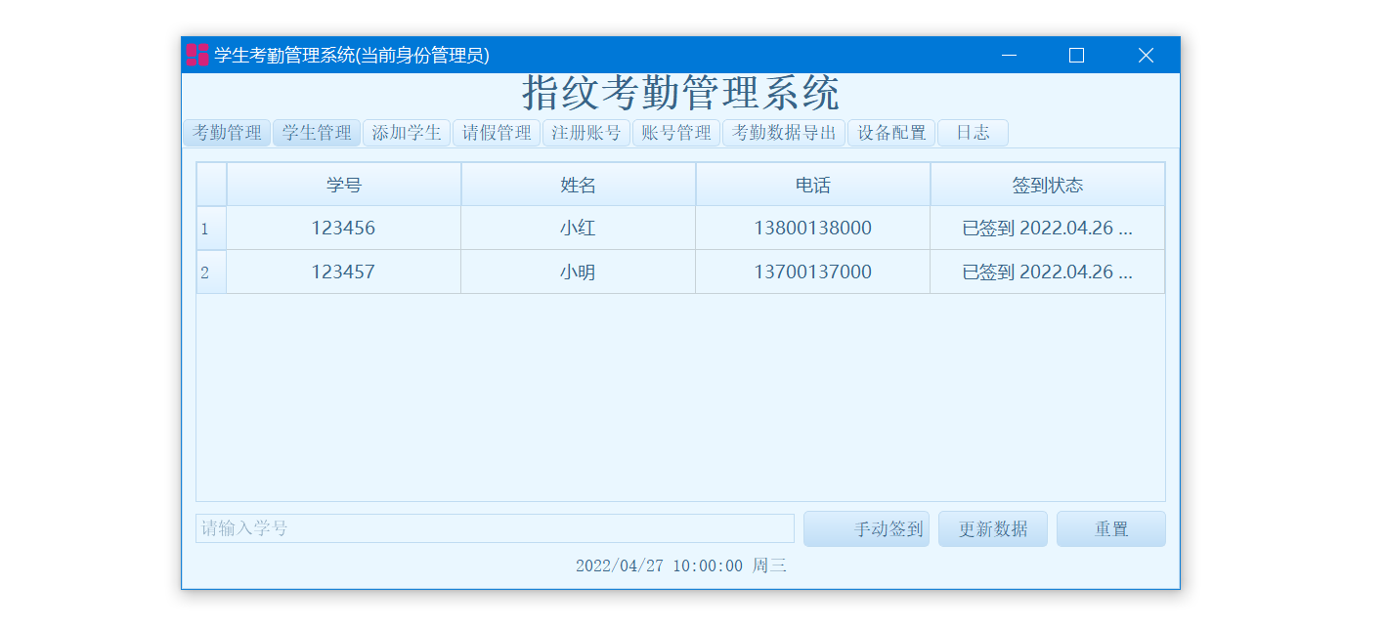Open 注册账号 tab
The height and width of the screenshot is (628, 1387).
[586, 133]
